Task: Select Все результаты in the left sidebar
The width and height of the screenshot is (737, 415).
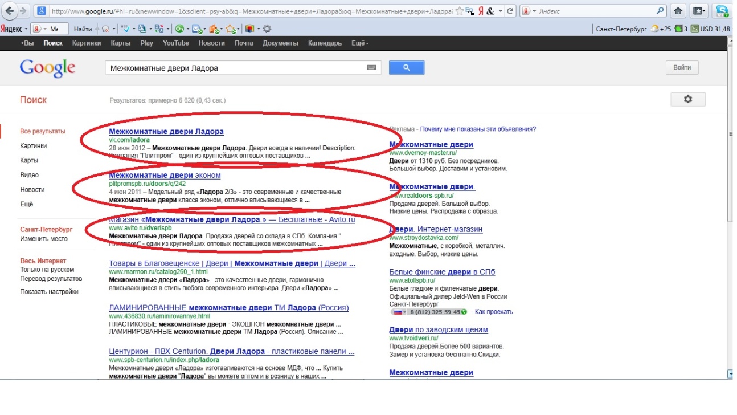Action: point(43,131)
